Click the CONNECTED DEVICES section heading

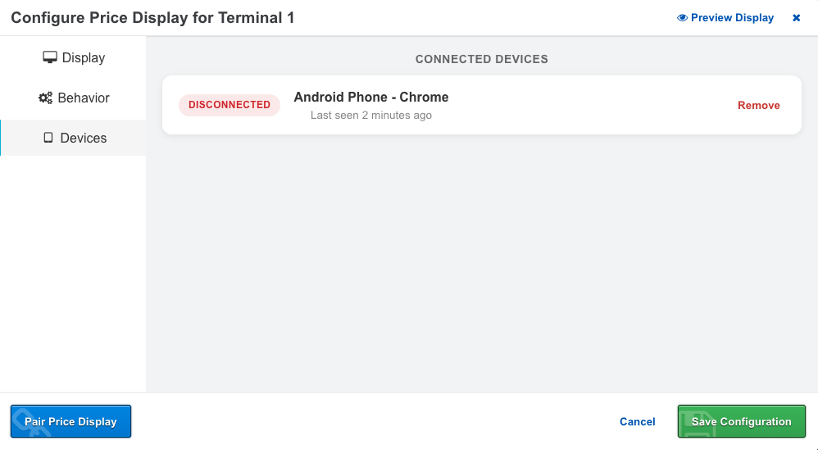coord(481,59)
